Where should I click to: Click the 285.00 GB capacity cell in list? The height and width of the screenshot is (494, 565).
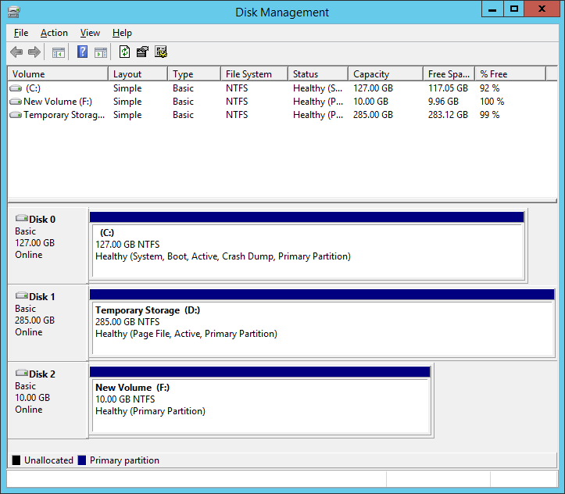point(373,115)
